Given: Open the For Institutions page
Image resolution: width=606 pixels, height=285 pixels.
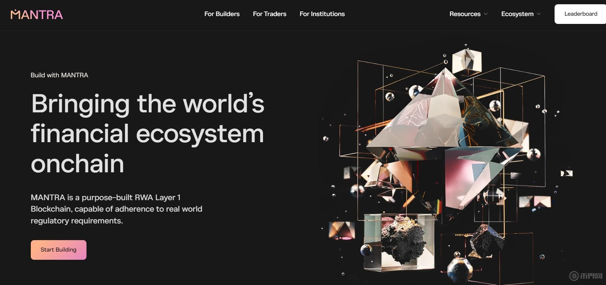Looking at the screenshot, I should [x=322, y=14].
